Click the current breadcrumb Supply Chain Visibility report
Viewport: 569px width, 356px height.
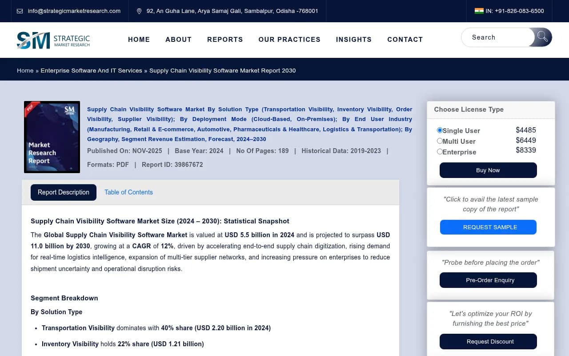222,71
